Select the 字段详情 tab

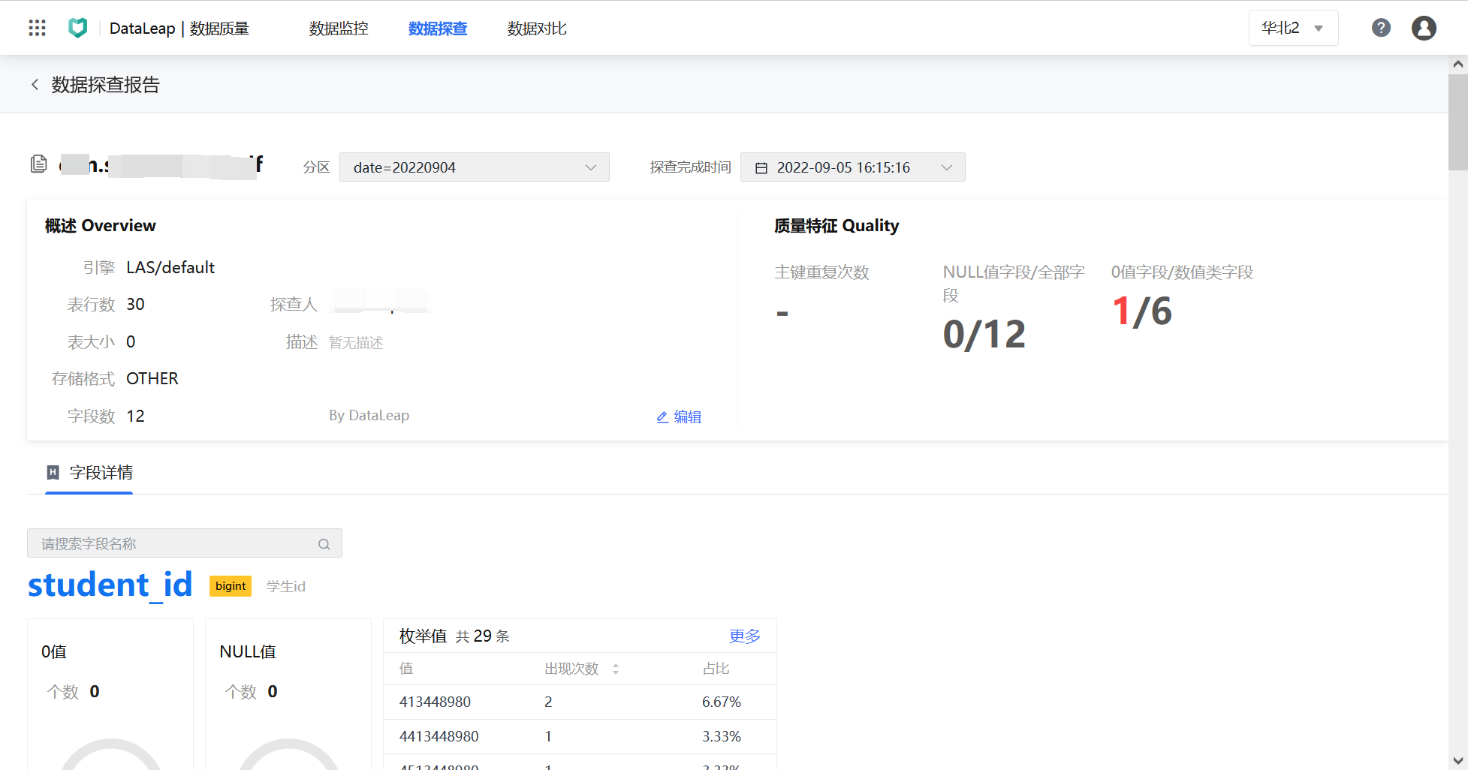point(89,473)
